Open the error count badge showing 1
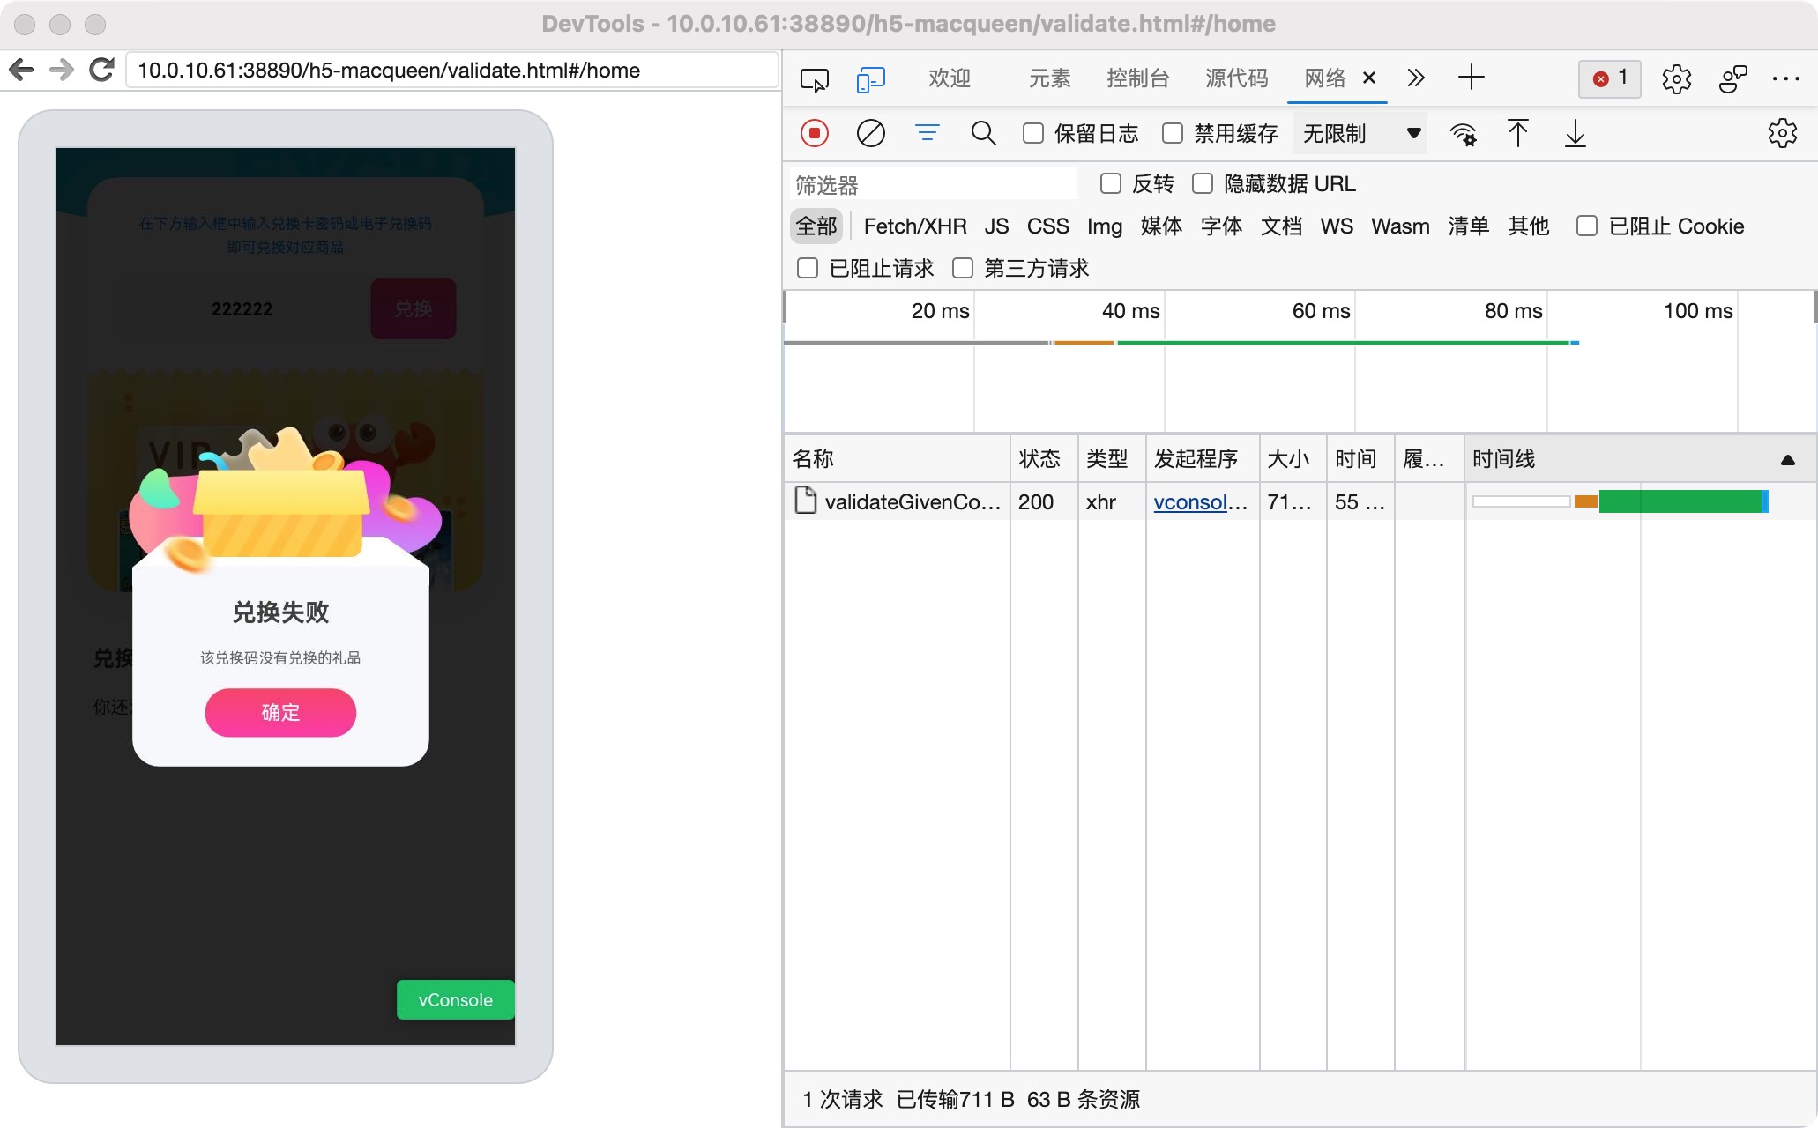 (x=1610, y=79)
